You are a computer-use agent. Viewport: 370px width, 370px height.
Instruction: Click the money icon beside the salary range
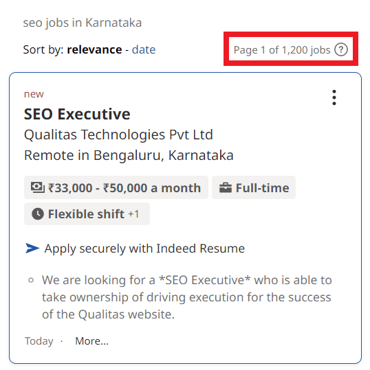pyautogui.click(x=38, y=187)
